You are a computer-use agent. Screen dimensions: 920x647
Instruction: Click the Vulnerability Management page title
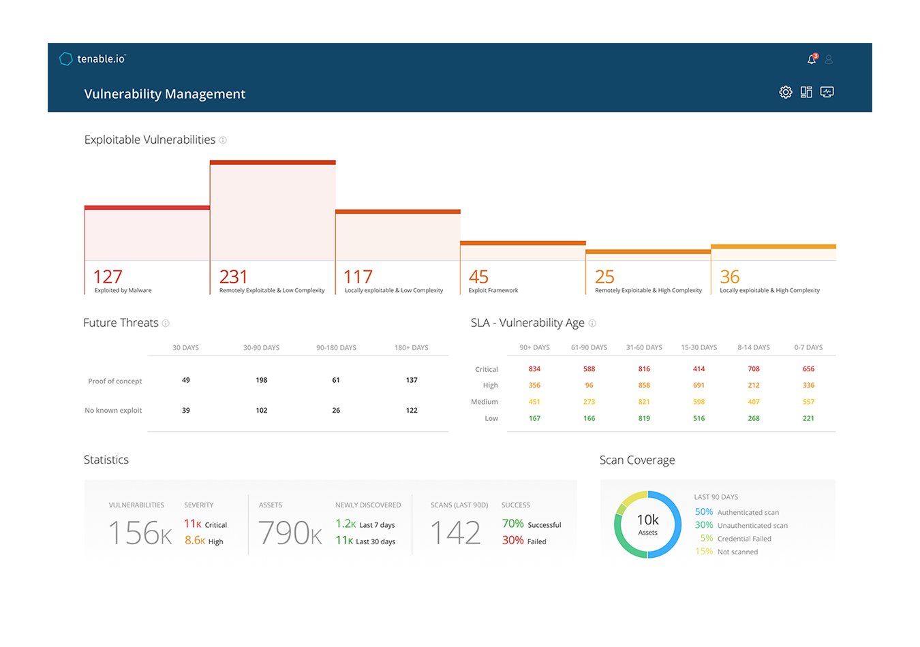[165, 94]
